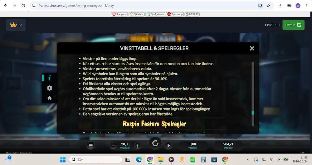Click the home icon in the side panel
Viewport: 312px width, 165px height.
pos(50,98)
